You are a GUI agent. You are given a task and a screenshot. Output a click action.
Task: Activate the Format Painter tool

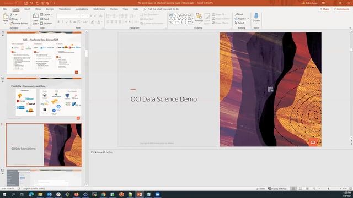pos(19,23)
